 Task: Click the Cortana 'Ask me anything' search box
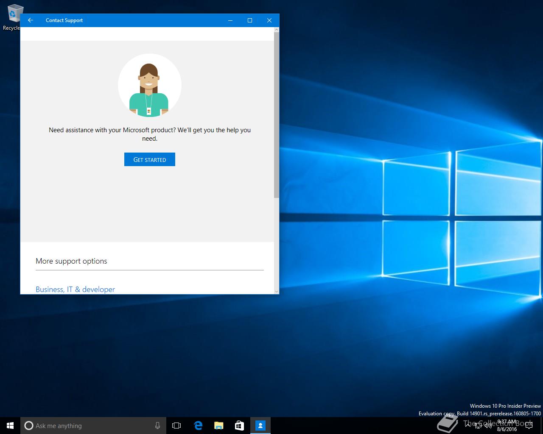93,426
